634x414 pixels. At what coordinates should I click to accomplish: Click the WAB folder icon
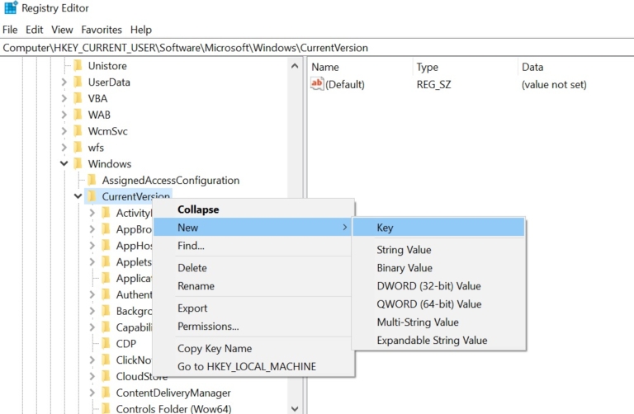(78, 115)
